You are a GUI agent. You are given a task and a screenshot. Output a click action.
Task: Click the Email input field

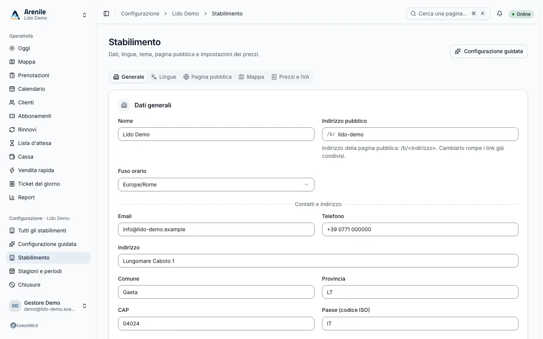point(216,229)
